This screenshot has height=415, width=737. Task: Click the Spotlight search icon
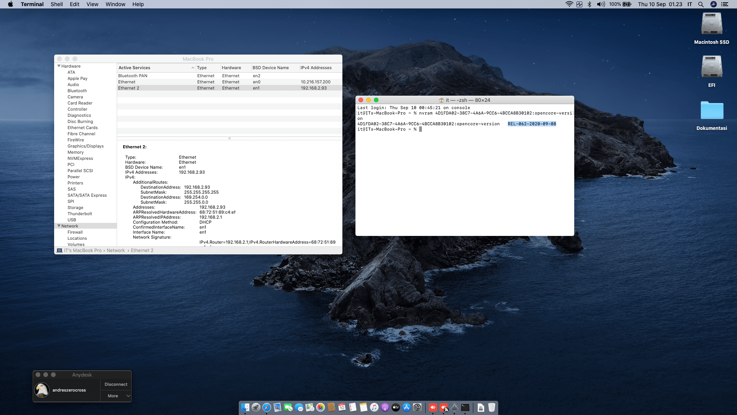click(701, 4)
